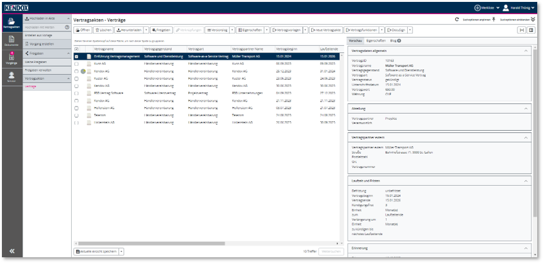Open the Vorgänge sidebar module
Viewport: 543px width, 263px height.
pos(11,59)
